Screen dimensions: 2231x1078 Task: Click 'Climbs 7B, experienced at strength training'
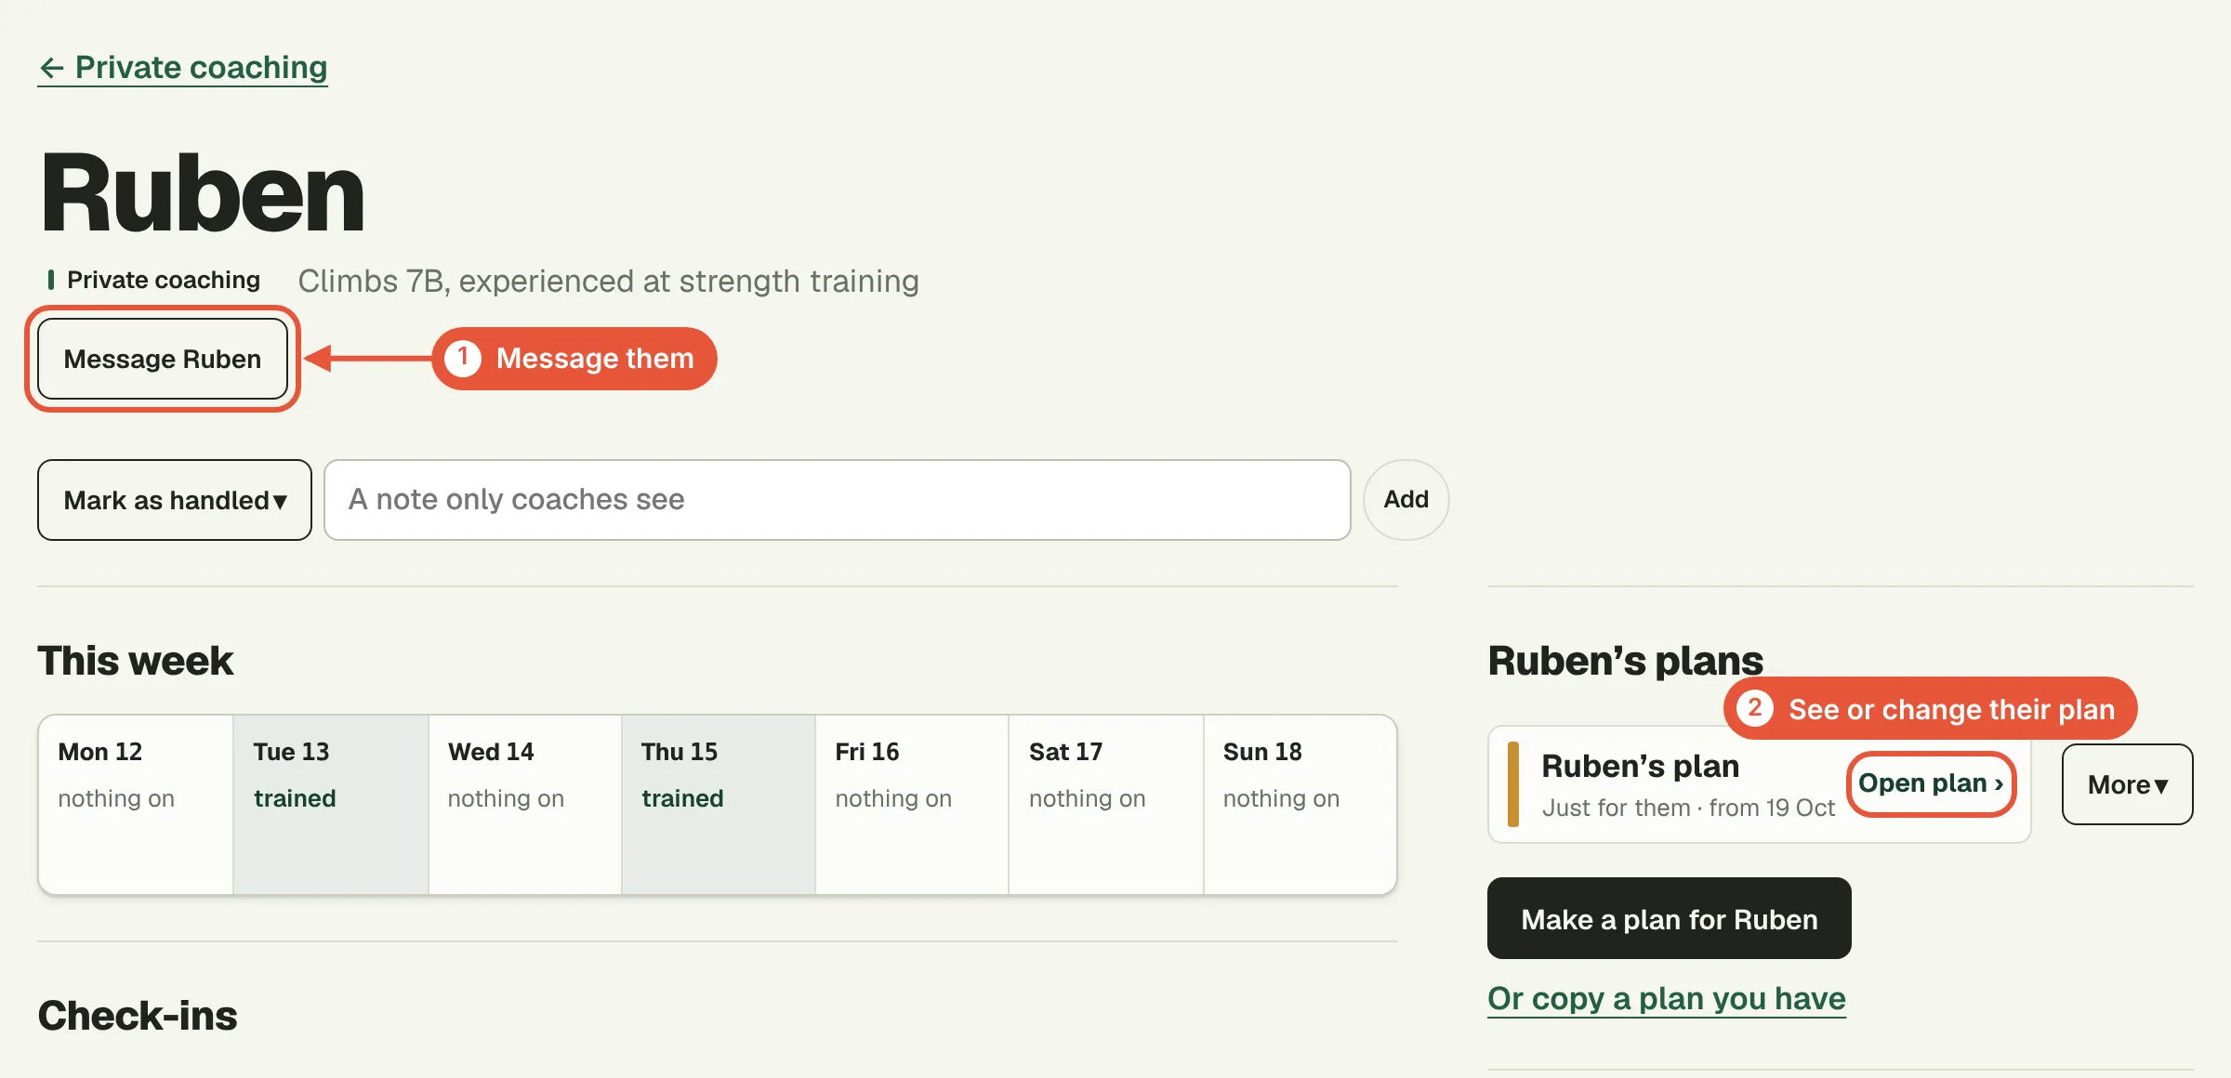click(x=608, y=281)
